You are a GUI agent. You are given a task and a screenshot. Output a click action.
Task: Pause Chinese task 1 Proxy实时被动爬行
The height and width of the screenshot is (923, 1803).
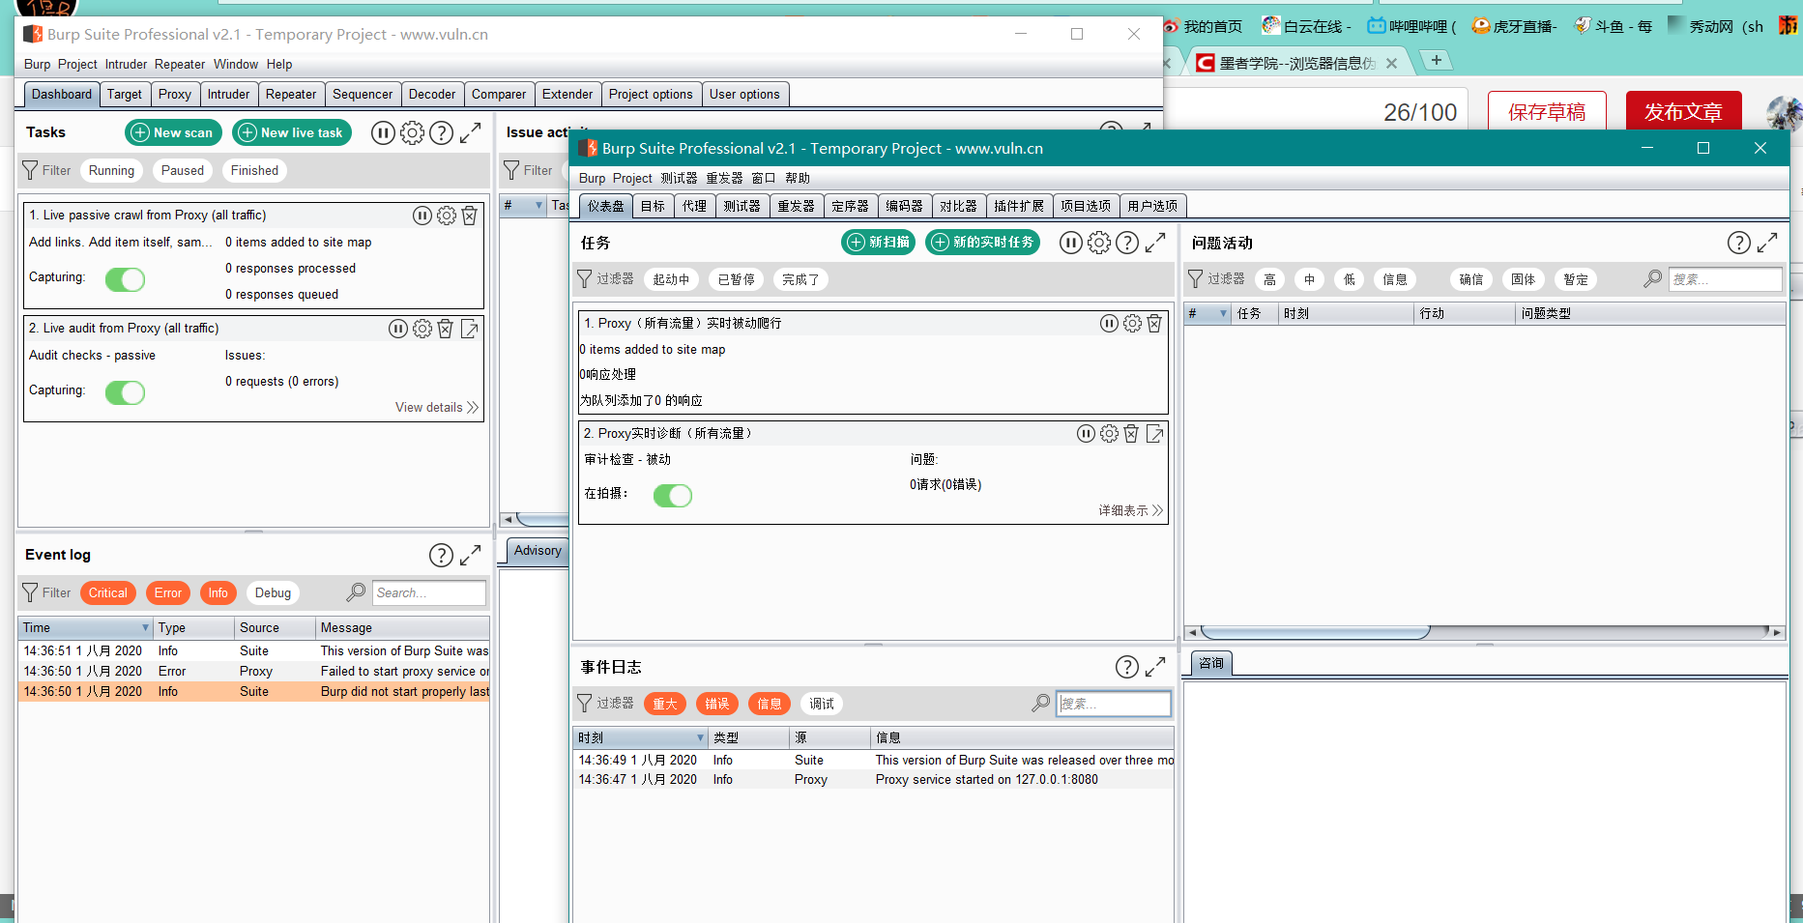pos(1110,324)
